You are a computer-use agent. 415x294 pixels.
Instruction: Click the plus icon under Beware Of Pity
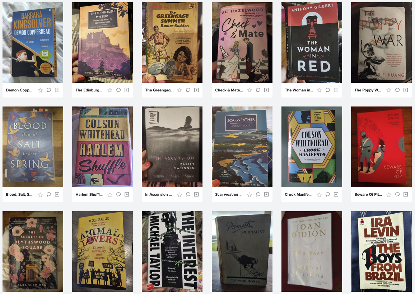click(x=405, y=195)
